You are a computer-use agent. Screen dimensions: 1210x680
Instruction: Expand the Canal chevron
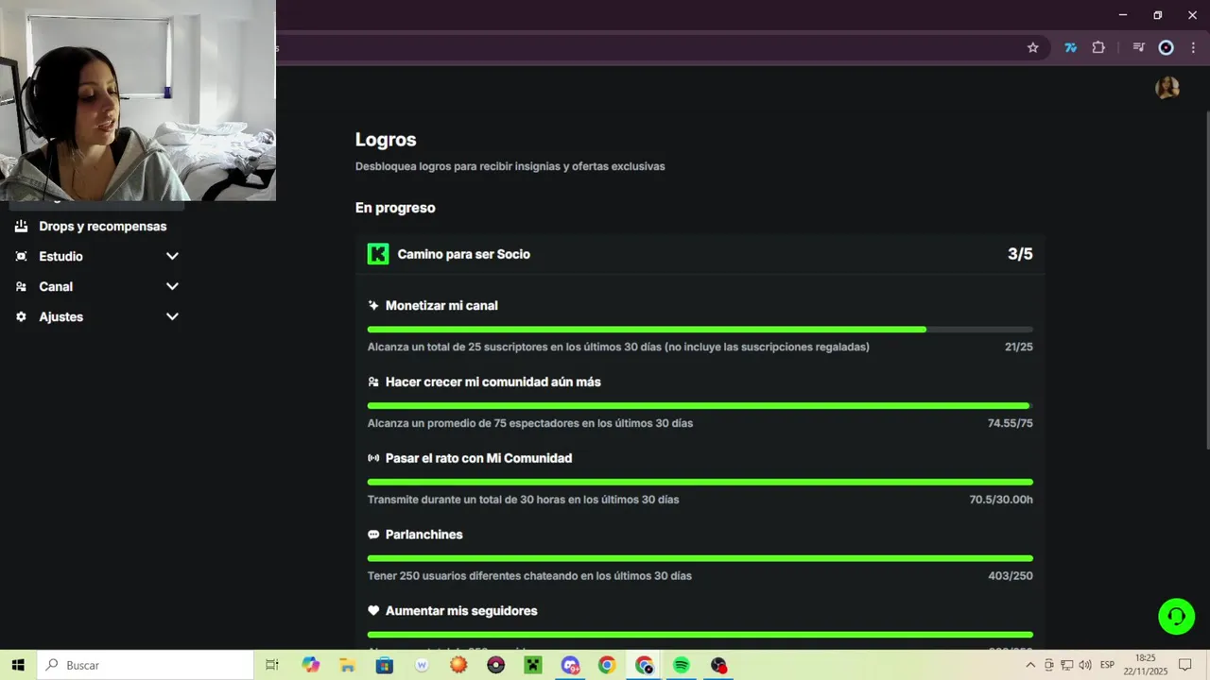(x=172, y=286)
